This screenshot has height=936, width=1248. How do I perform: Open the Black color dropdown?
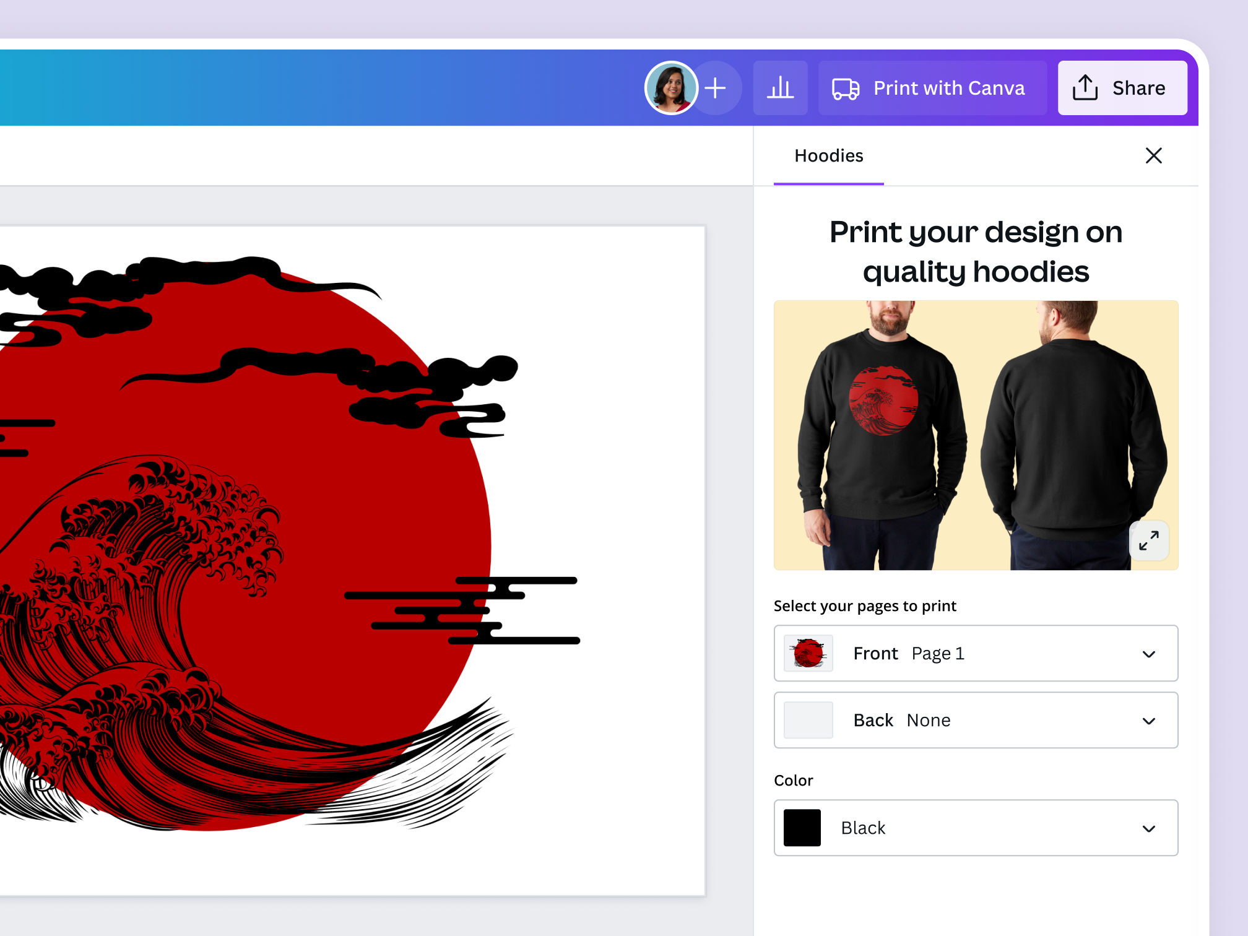[1148, 828]
